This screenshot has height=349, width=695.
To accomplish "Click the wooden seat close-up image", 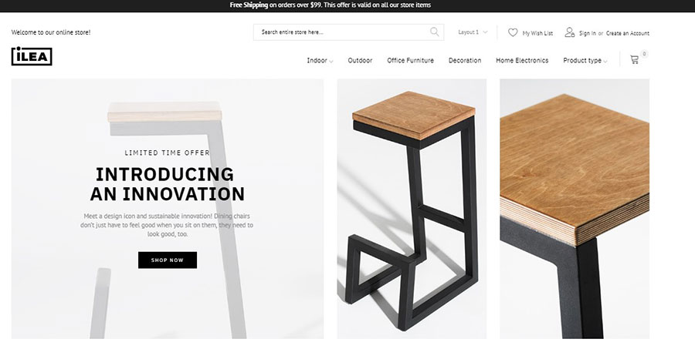I will coord(575,209).
